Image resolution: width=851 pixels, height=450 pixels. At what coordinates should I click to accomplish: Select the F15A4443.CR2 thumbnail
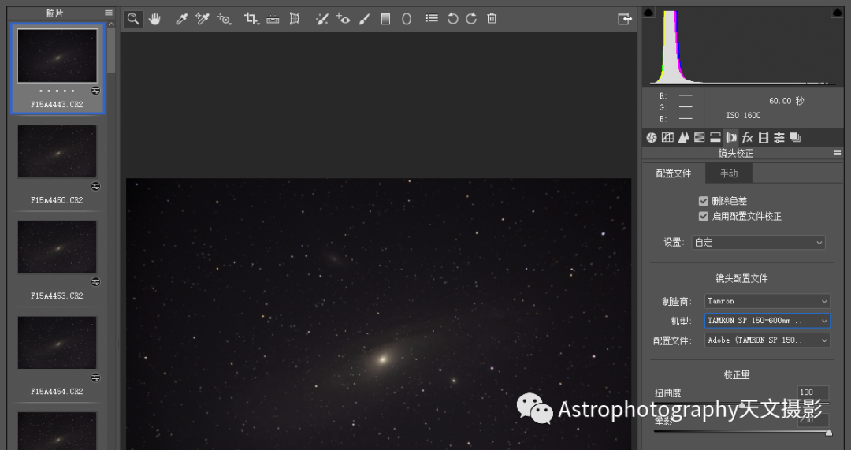tap(58, 56)
